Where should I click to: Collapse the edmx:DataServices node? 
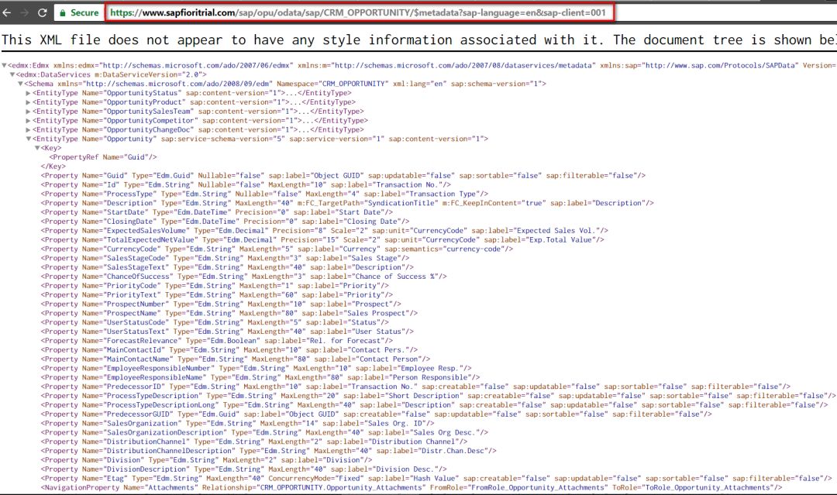pos(12,74)
